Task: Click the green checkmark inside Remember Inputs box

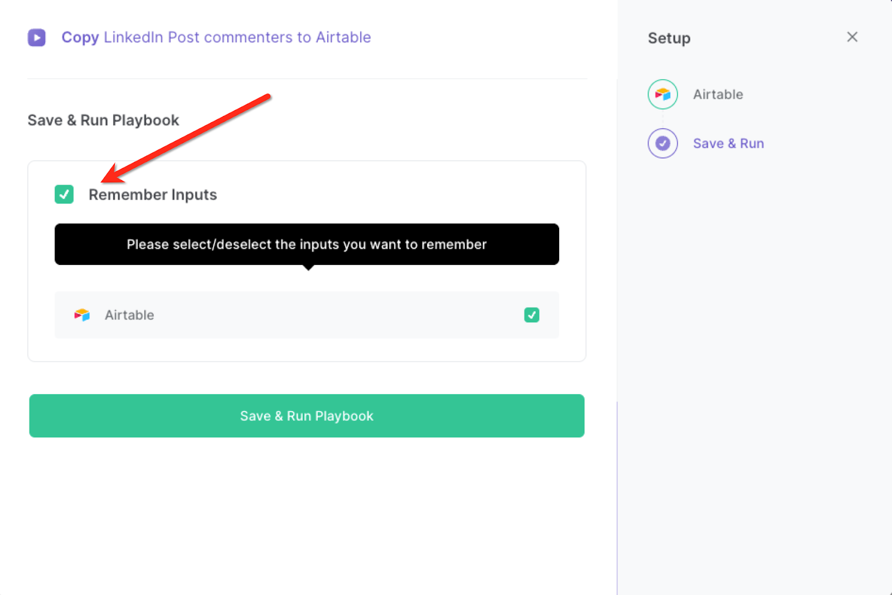Action: tap(64, 195)
